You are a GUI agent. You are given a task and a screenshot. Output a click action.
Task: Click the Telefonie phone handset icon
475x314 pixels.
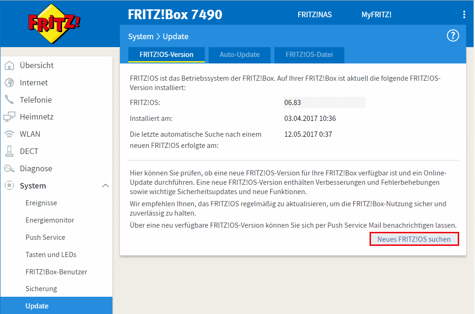coord(9,100)
